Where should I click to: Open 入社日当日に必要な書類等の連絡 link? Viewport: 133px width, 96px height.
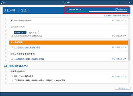coord(27,48)
